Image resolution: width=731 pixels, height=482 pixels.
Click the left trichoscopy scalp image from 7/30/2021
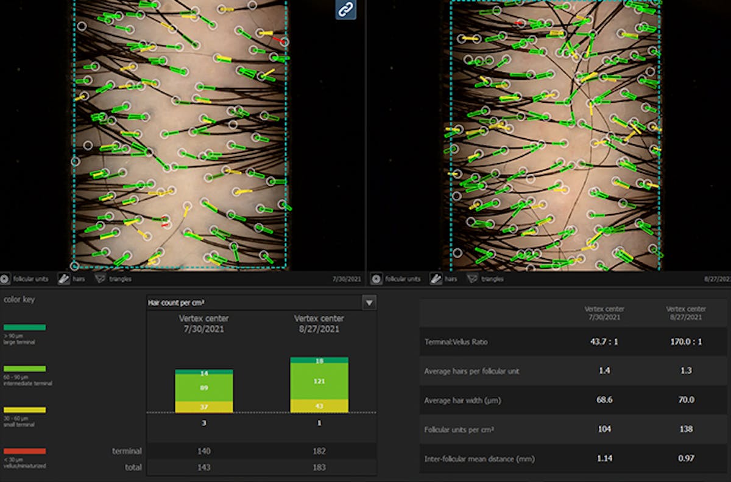coord(180,134)
